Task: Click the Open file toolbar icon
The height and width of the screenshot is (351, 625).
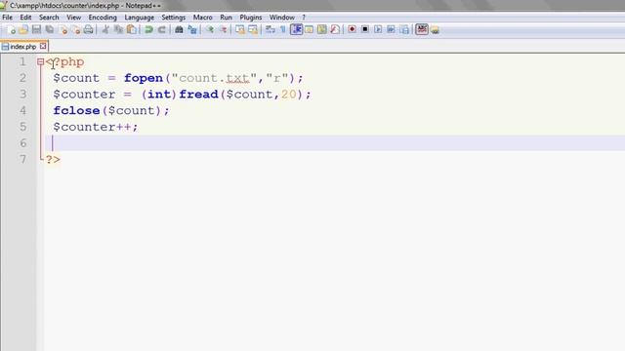Action: 23,29
